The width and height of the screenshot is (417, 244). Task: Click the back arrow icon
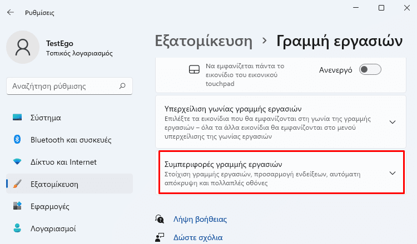click(x=11, y=12)
